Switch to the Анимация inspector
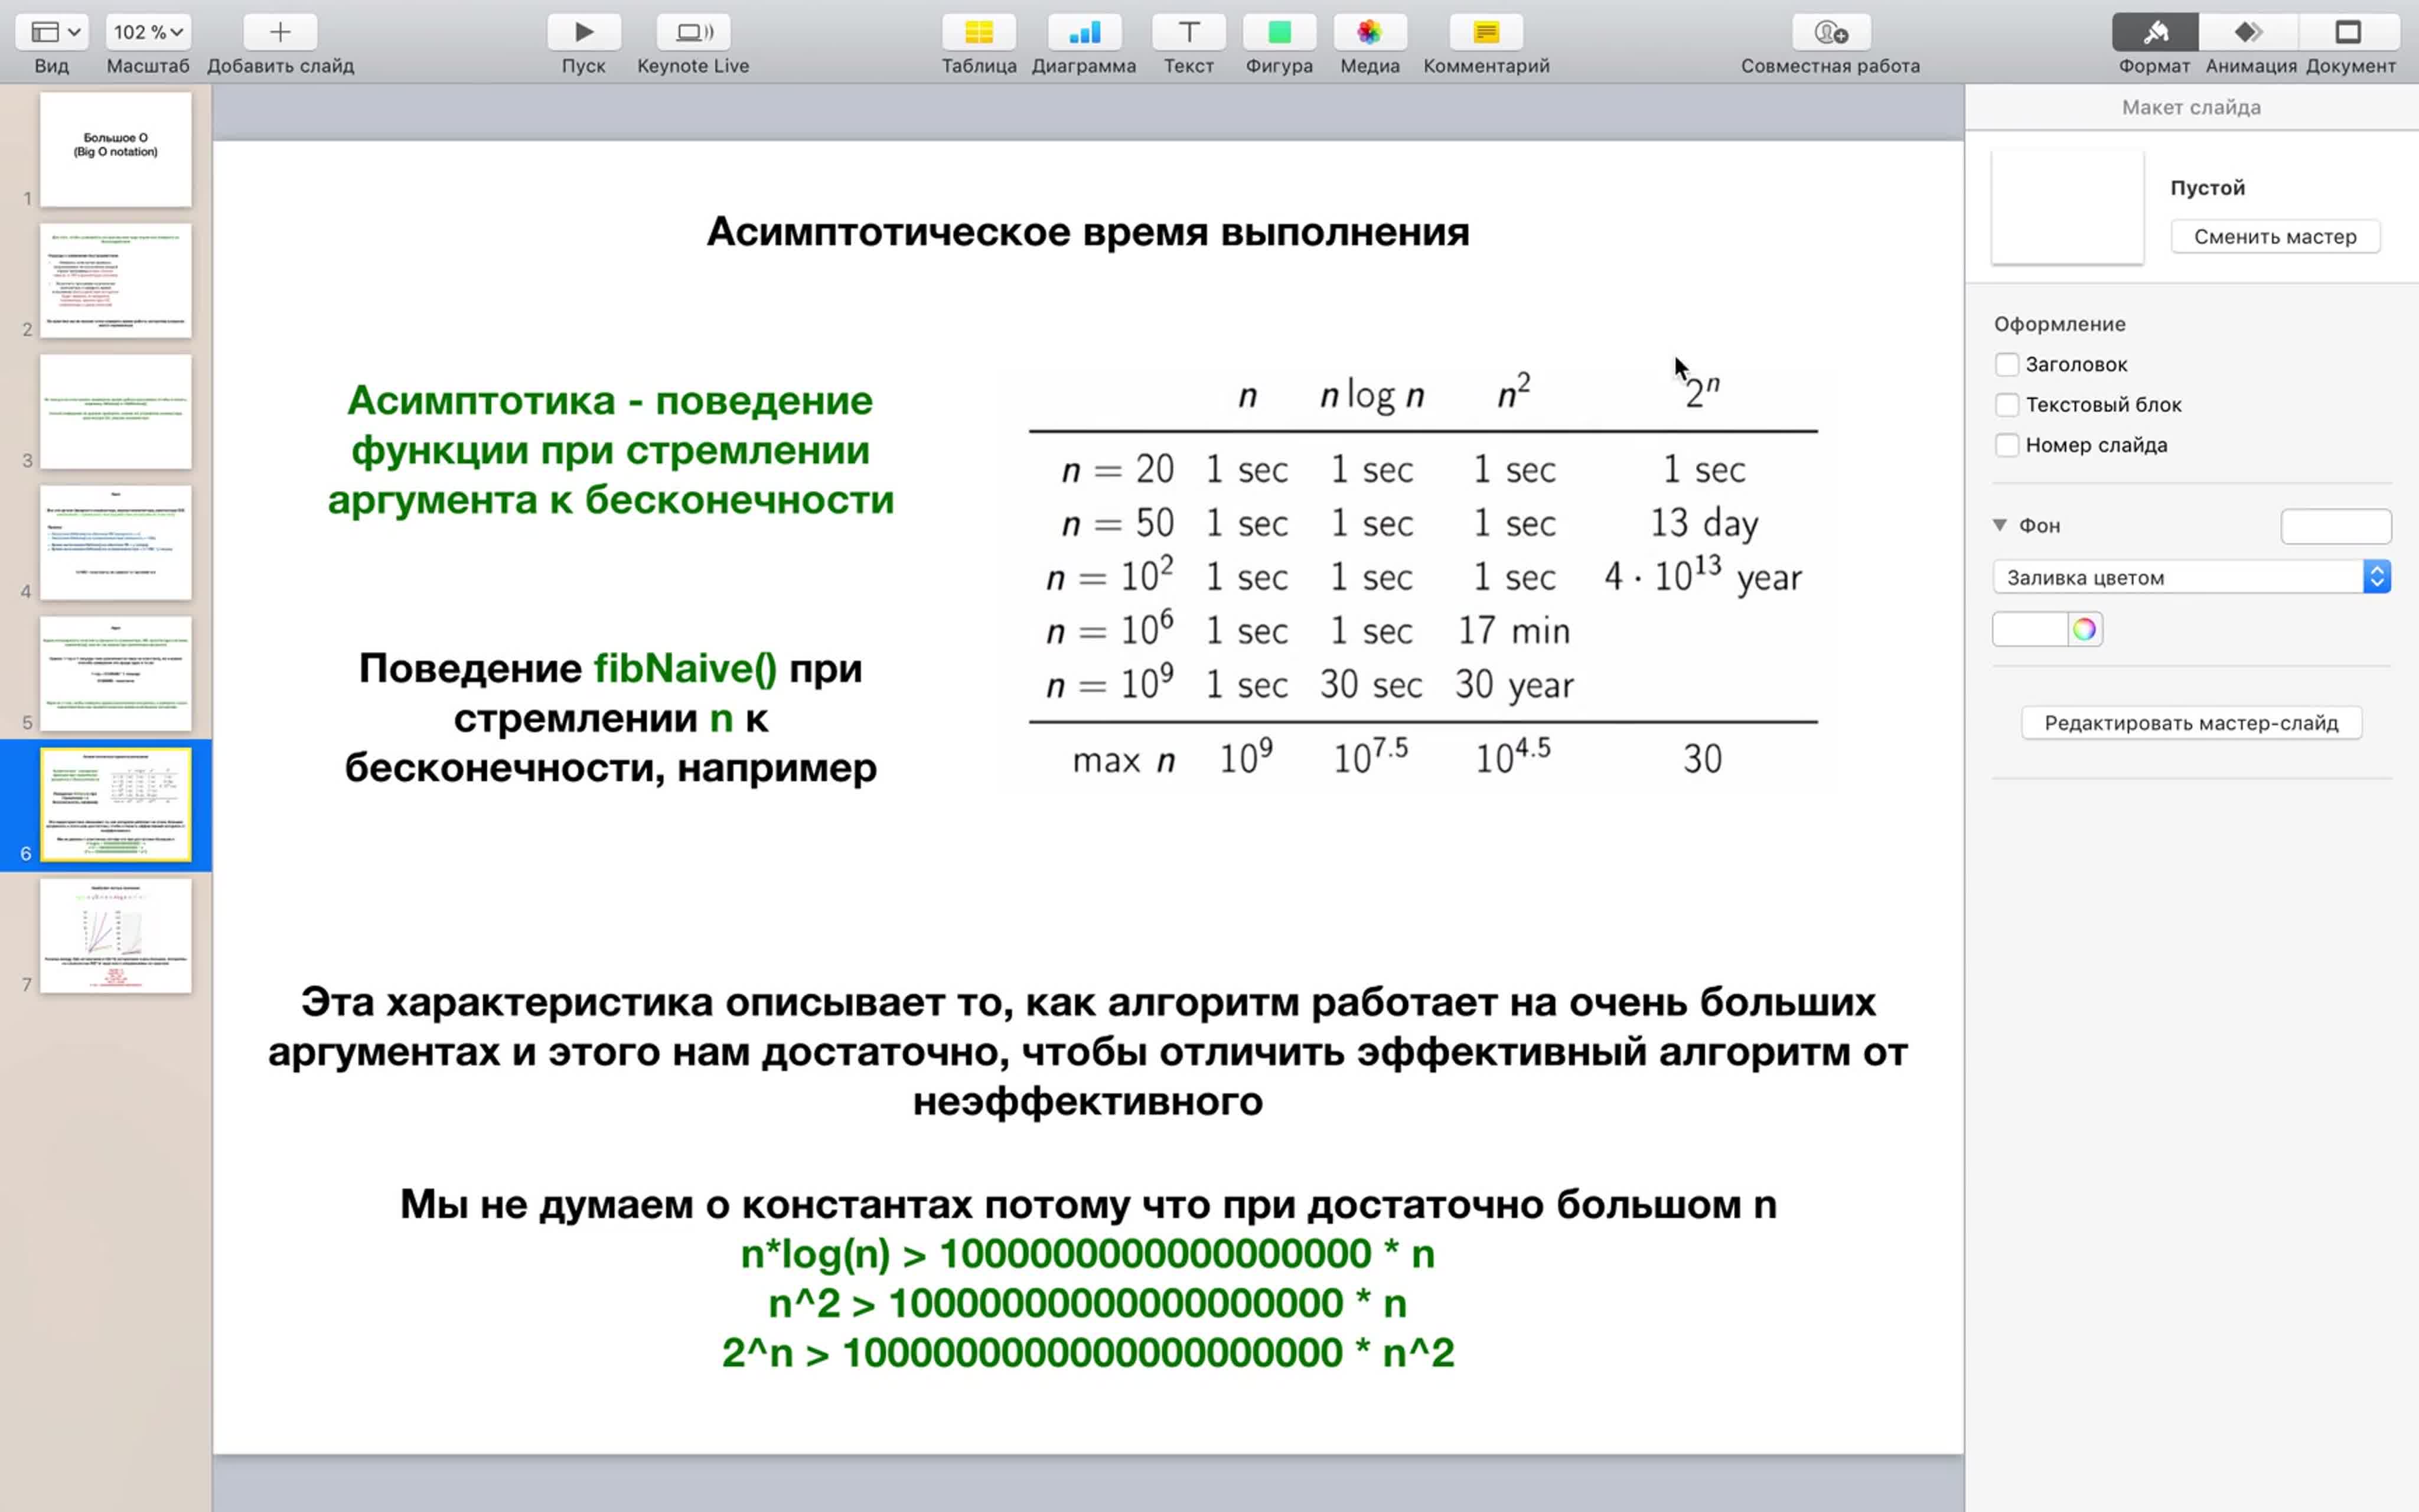The height and width of the screenshot is (1512, 2419). point(2249,32)
